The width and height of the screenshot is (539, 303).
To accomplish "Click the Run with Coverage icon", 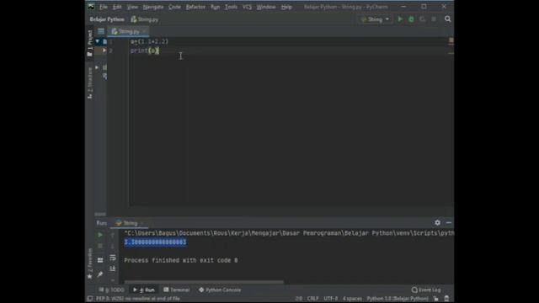I will (423, 19).
